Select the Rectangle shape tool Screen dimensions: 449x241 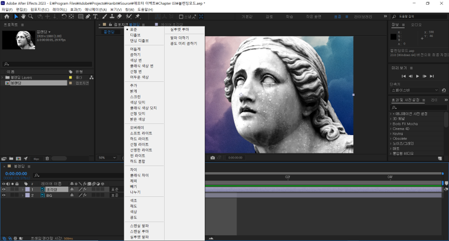(x=81, y=16)
